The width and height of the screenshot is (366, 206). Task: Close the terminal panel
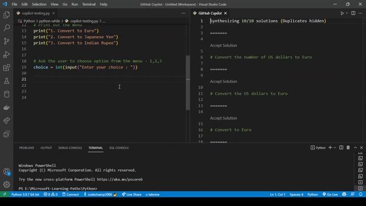pyautogui.click(x=361, y=148)
